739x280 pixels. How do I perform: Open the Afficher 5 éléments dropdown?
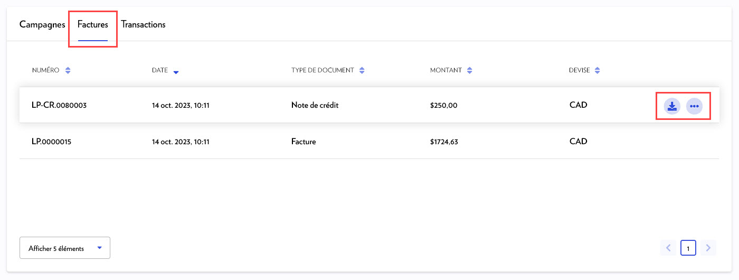pyautogui.click(x=65, y=248)
